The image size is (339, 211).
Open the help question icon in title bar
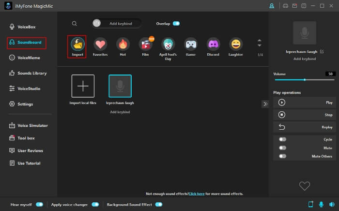point(304,6)
